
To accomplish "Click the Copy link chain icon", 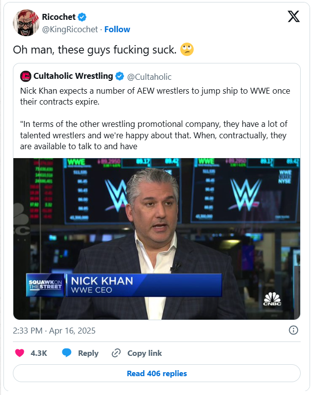I will click(117, 353).
